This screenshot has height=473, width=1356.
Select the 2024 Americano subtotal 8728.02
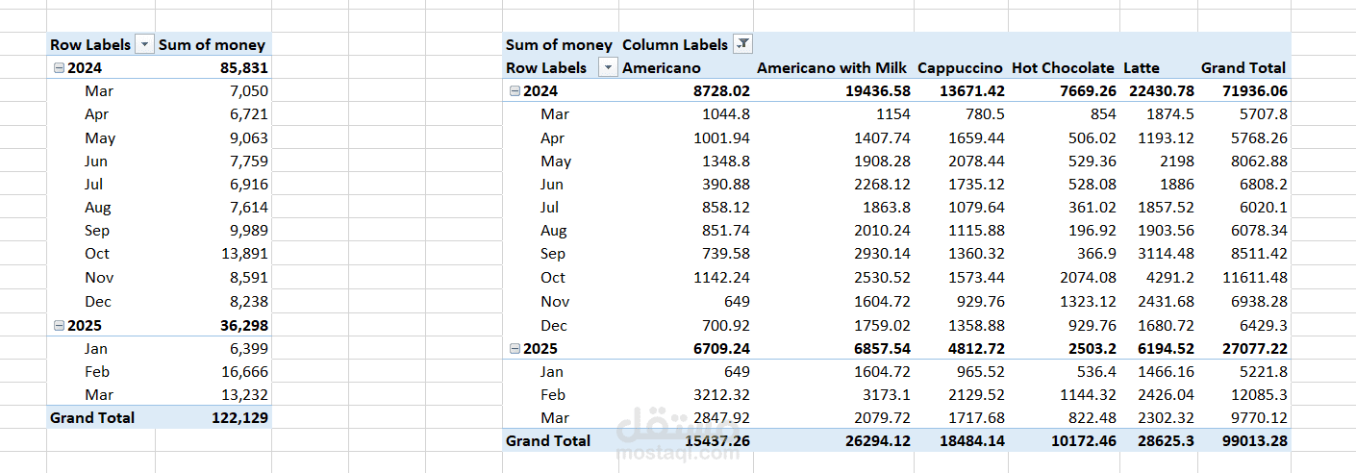pos(721,91)
